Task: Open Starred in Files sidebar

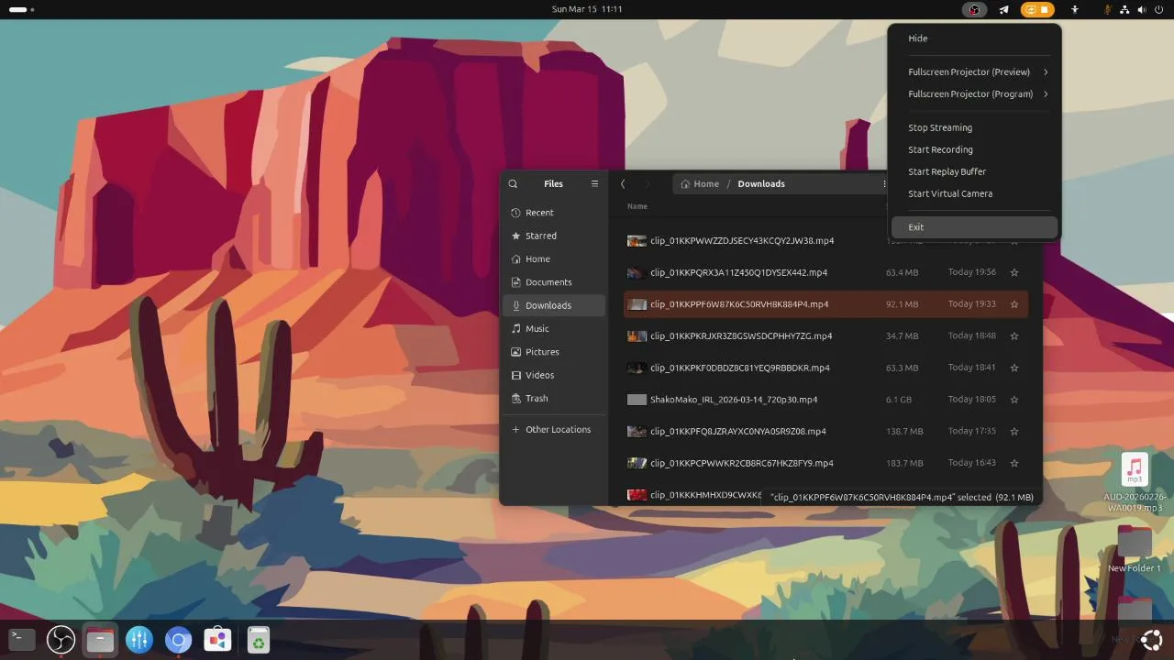Action: [x=553, y=236]
